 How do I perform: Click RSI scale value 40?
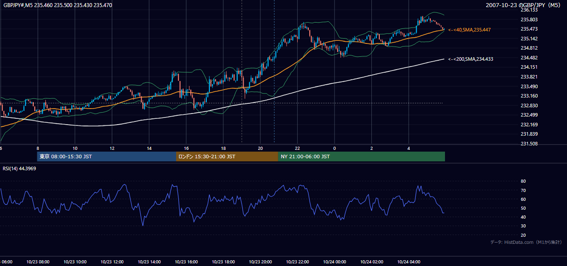pyautogui.click(x=523, y=217)
